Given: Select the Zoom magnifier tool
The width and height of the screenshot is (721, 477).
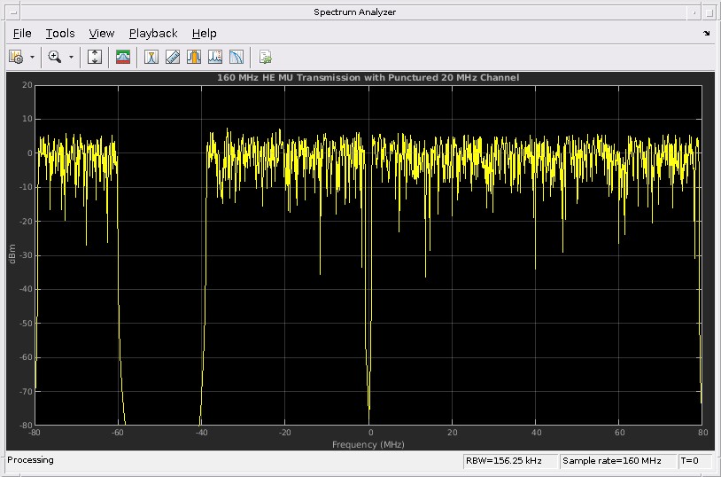Looking at the screenshot, I should (x=55, y=57).
